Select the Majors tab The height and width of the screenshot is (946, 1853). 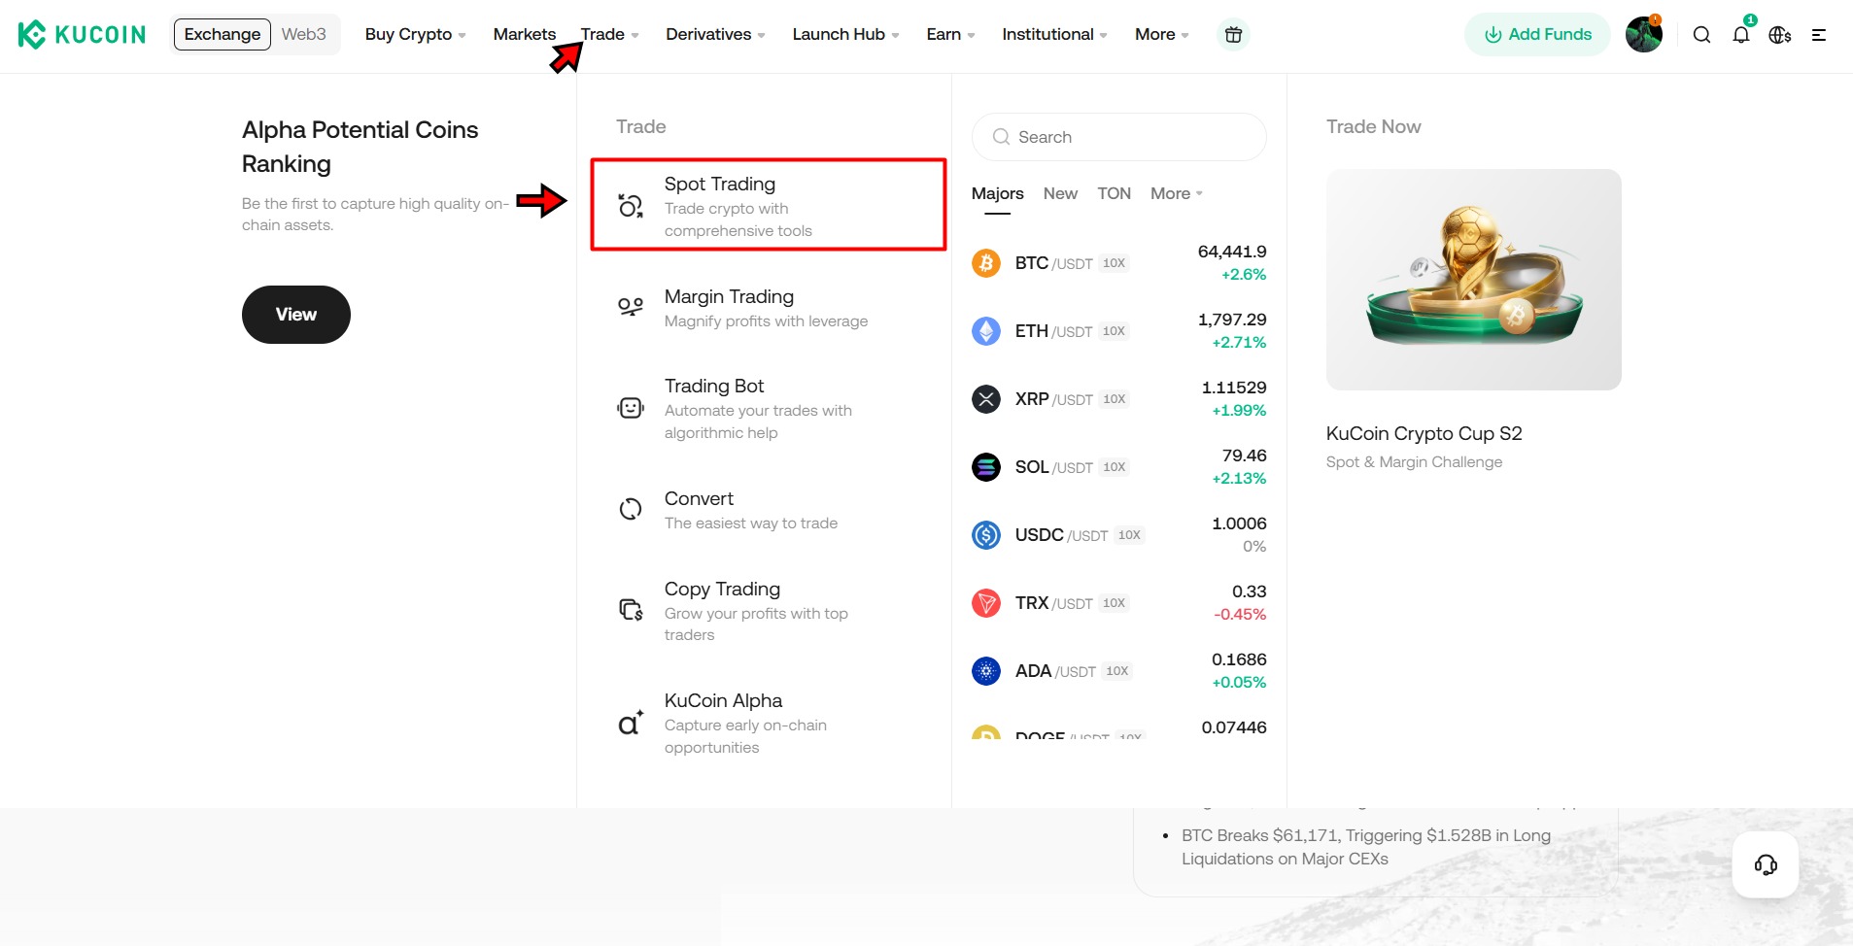(998, 193)
